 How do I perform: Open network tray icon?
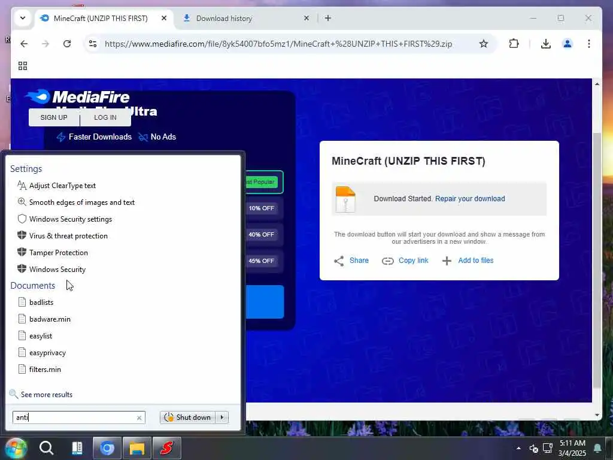(547, 448)
